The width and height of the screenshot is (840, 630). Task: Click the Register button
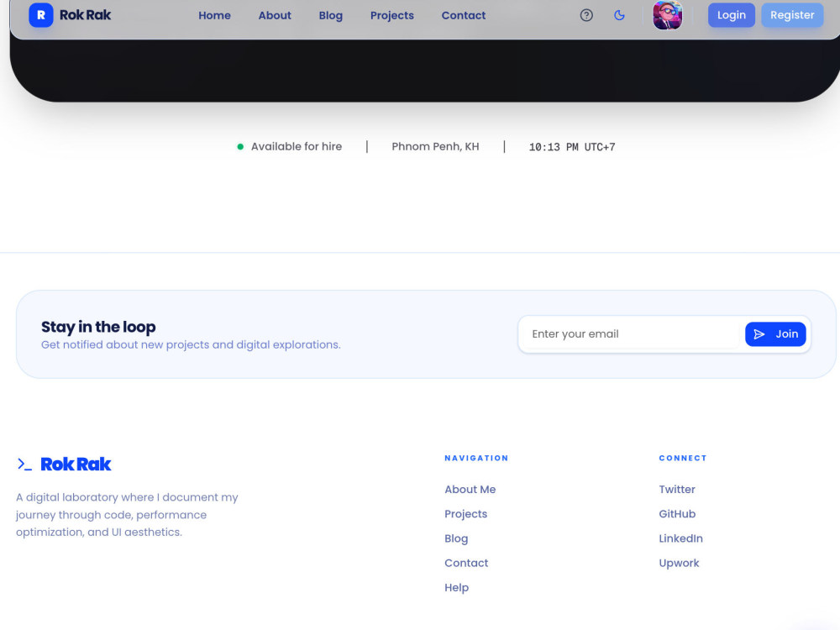[x=792, y=15]
